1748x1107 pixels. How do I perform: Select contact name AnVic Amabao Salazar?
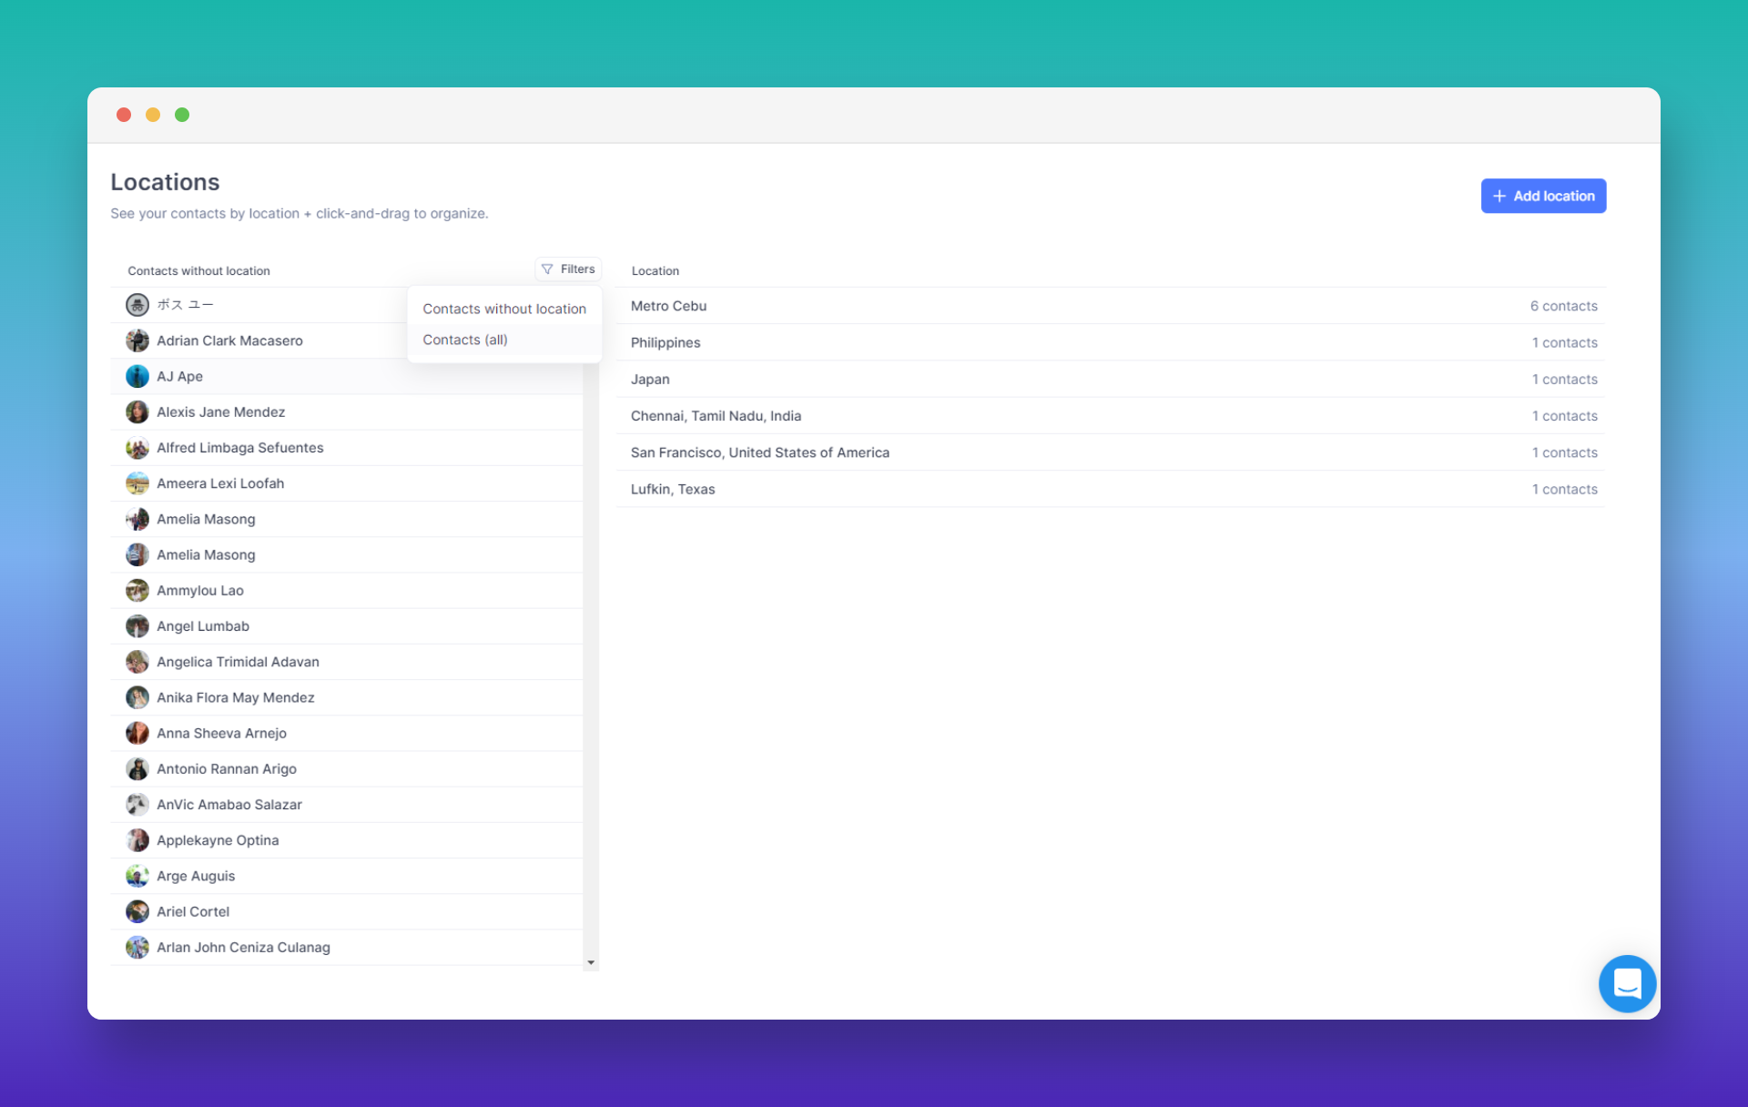[229, 805]
